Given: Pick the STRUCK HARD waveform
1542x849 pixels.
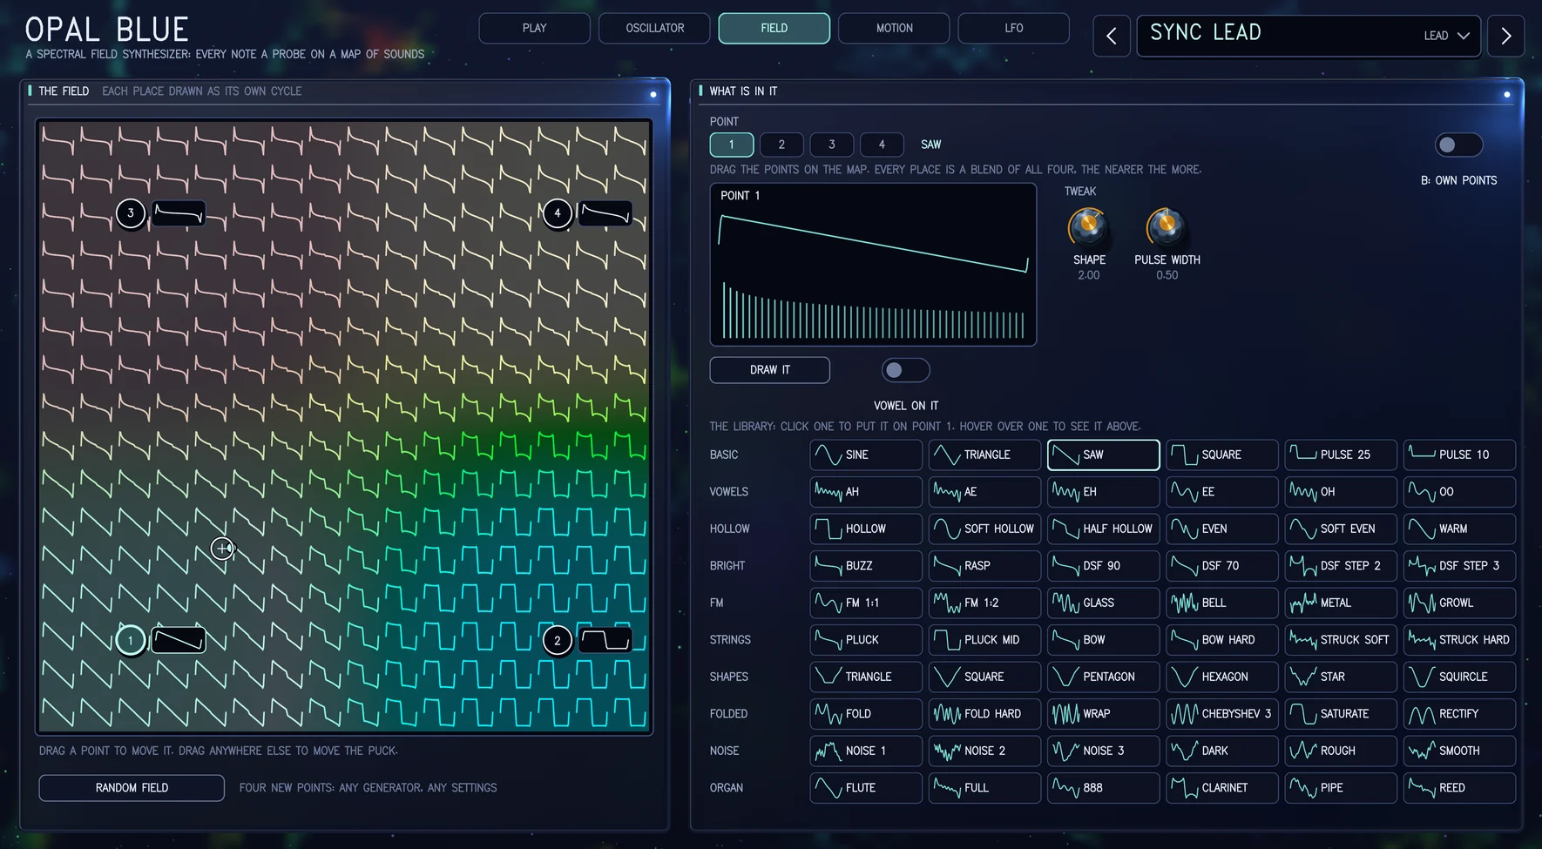Looking at the screenshot, I should [1459, 640].
